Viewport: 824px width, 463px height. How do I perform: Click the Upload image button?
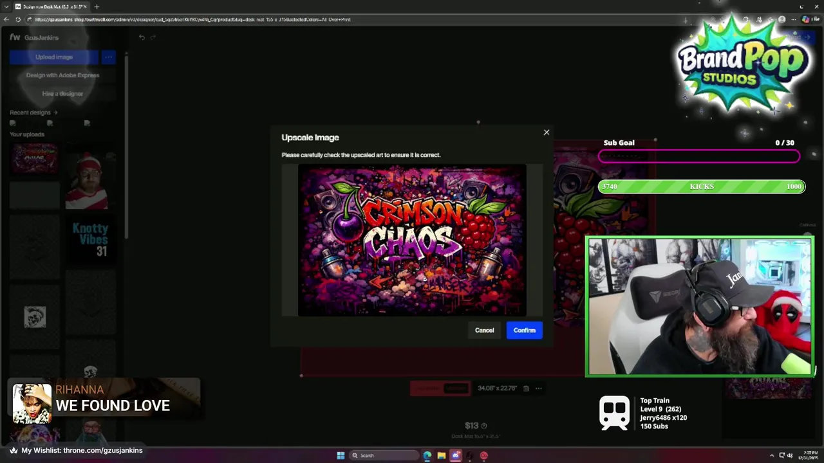coord(54,57)
